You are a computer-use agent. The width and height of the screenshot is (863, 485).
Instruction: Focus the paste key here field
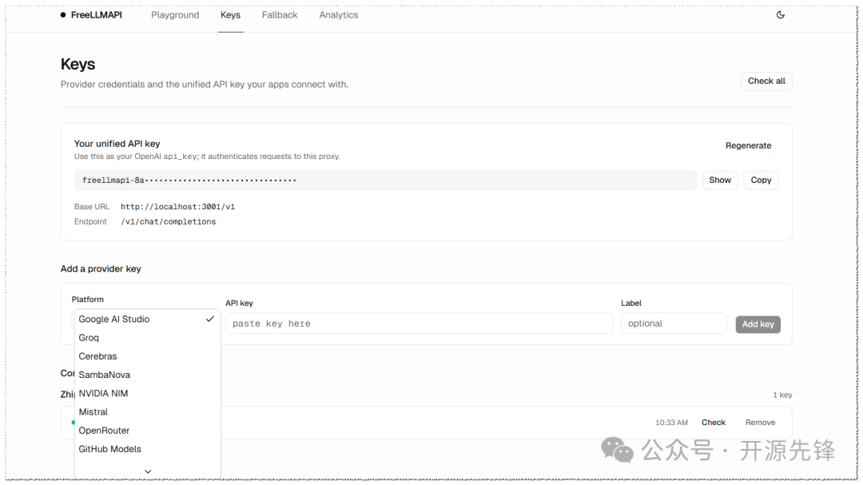pos(419,324)
